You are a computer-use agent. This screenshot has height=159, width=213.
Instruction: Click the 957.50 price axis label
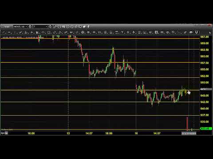(205, 63)
